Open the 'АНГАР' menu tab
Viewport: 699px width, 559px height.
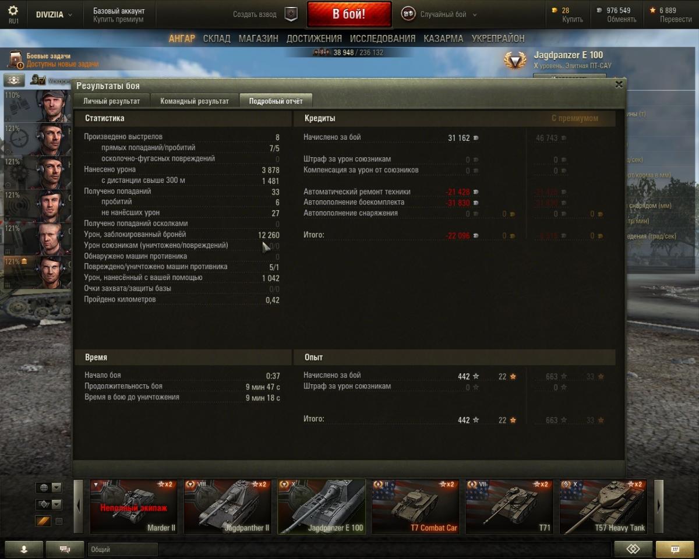pos(182,38)
